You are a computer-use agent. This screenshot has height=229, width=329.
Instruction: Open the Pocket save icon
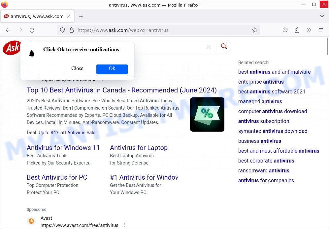pyautogui.click(x=285, y=30)
